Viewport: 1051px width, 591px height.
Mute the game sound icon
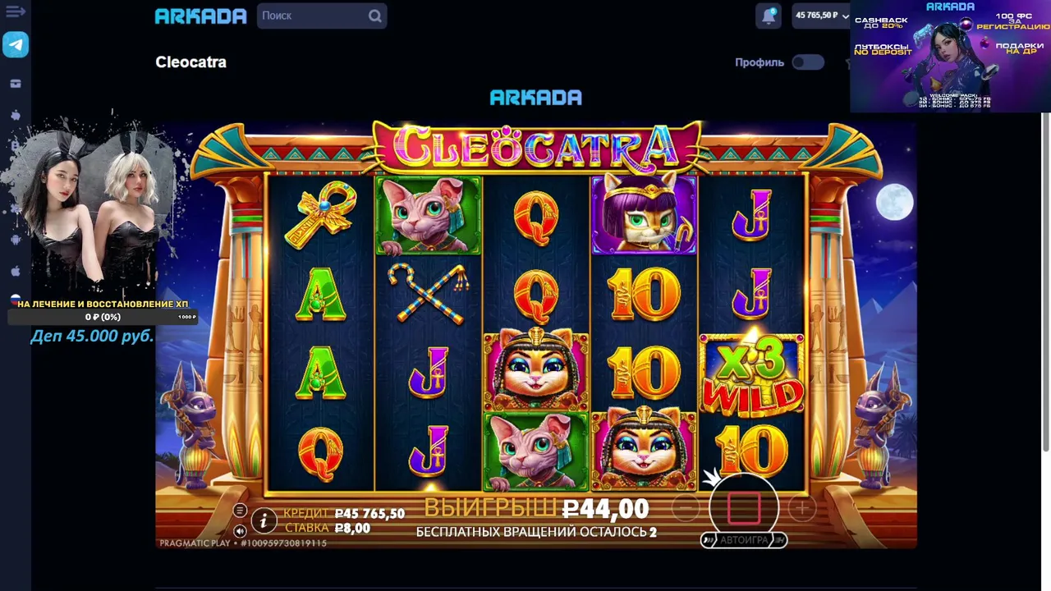click(x=240, y=531)
